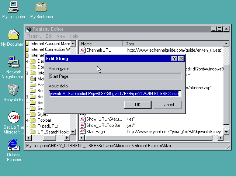Image resolution: width=236 pixels, height=177 pixels.
Task: Click the Internet Connection Wizard folder icon
Action: (x=27, y=49)
